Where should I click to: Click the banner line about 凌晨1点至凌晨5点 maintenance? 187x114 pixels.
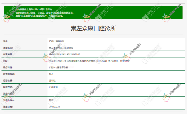coord(38,16)
